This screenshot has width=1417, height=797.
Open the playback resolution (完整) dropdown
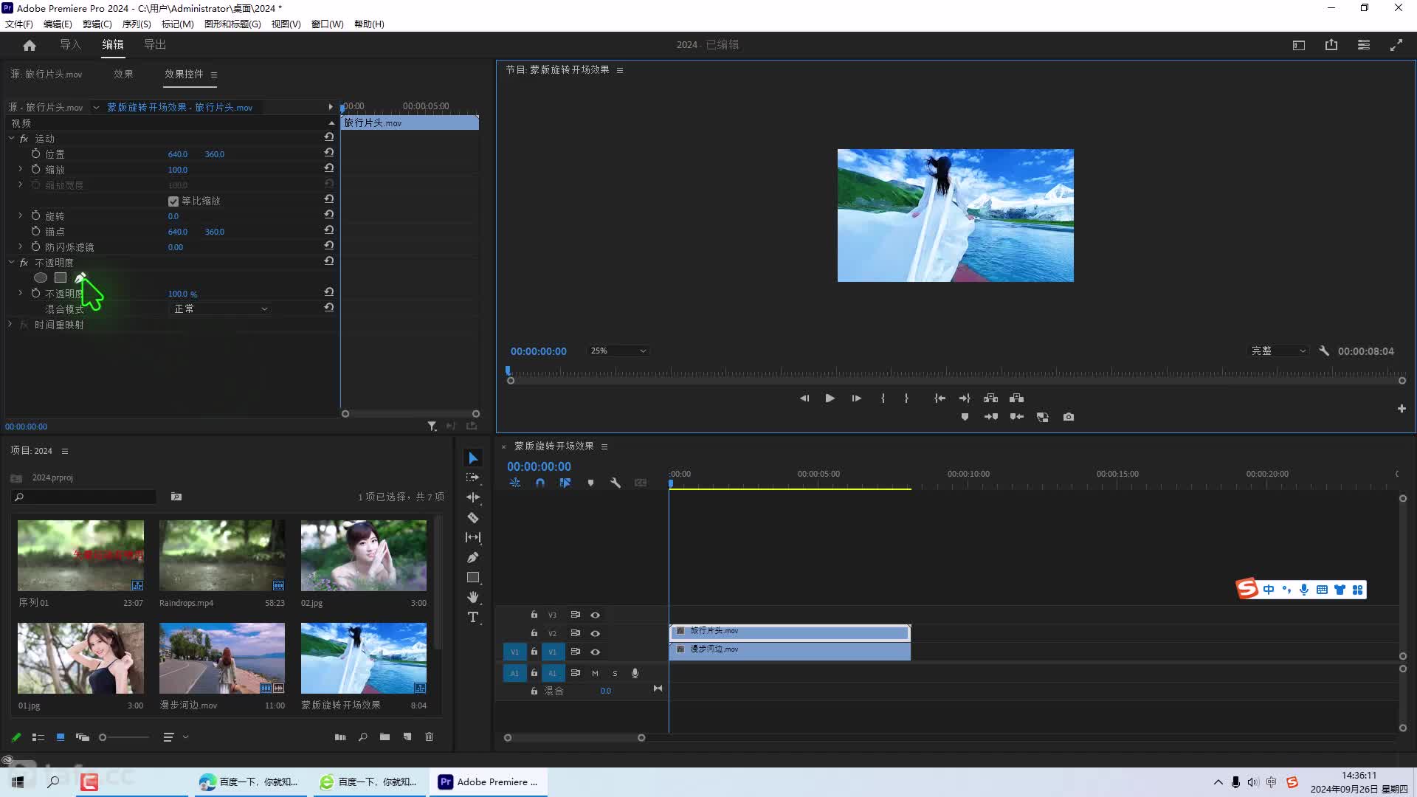(x=1278, y=351)
